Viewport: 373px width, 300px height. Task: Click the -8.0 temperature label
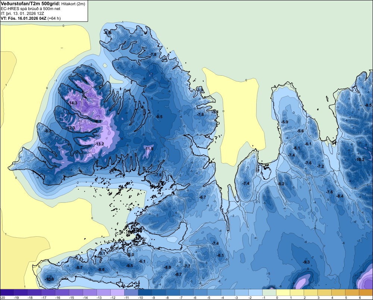(x=167, y=267)
